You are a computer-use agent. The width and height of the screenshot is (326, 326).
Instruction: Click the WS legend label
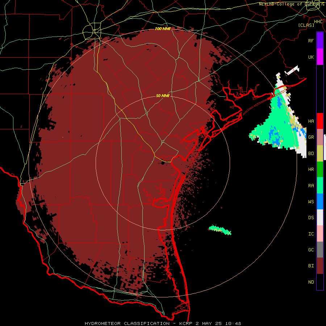coord(311,202)
